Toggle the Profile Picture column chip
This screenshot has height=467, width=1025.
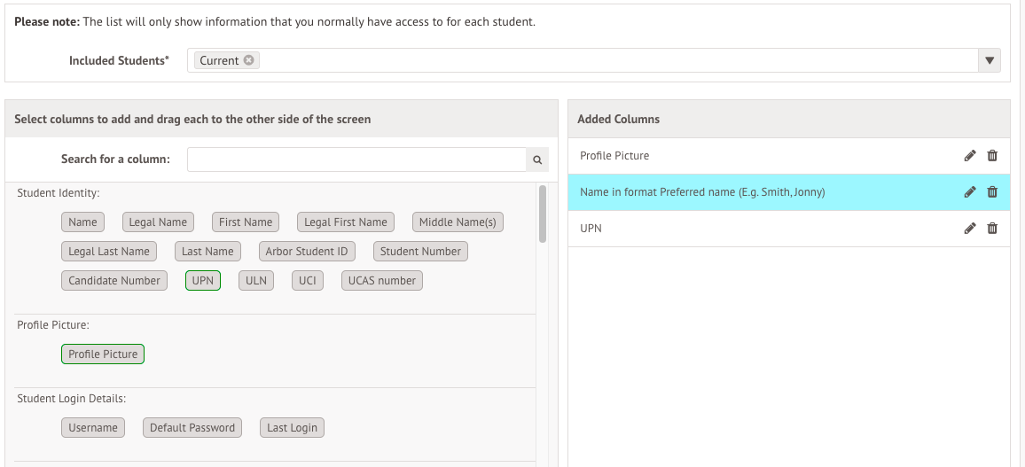click(x=103, y=354)
